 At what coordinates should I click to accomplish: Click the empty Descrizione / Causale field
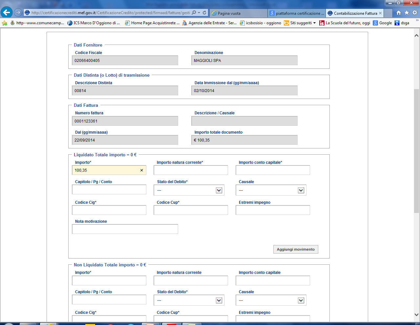click(244, 121)
